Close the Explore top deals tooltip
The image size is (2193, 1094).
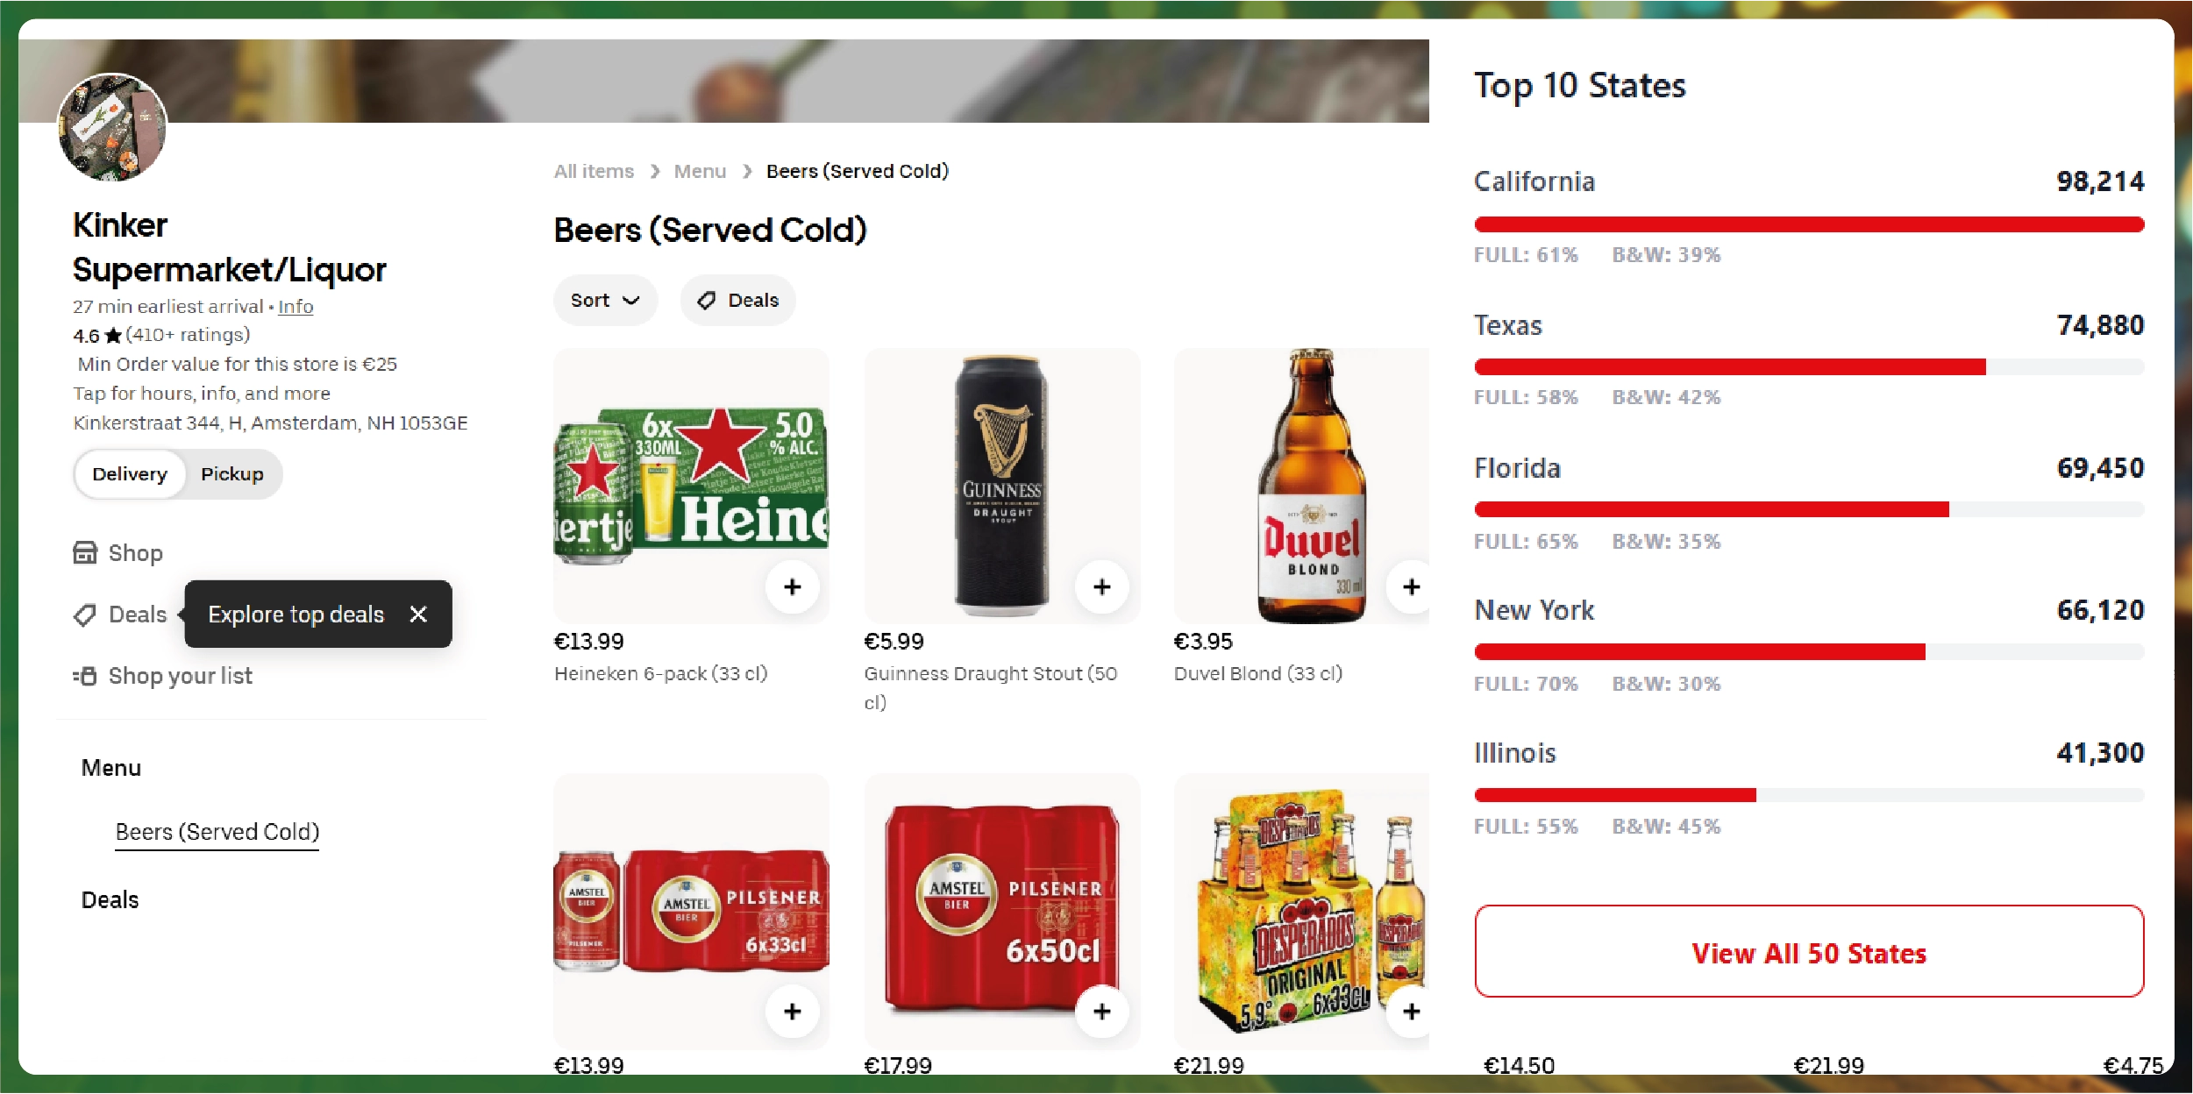(x=418, y=614)
